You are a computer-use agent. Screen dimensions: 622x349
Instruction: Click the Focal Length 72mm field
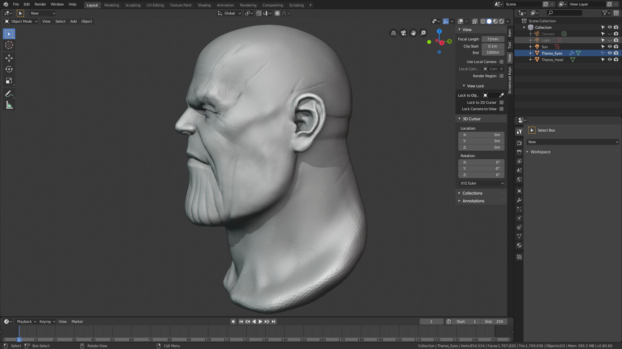click(493, 39)
